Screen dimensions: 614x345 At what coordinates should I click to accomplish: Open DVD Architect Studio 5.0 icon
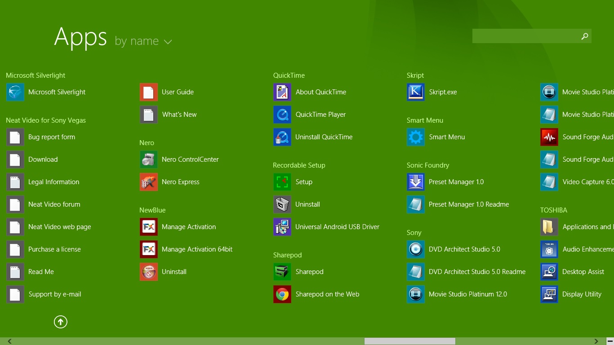click(416, 249)
